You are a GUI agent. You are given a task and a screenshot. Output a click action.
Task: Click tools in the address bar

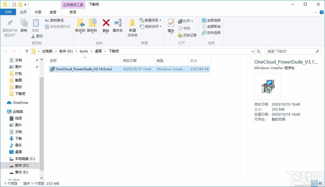pyautogui.click(x=84, y=51)
